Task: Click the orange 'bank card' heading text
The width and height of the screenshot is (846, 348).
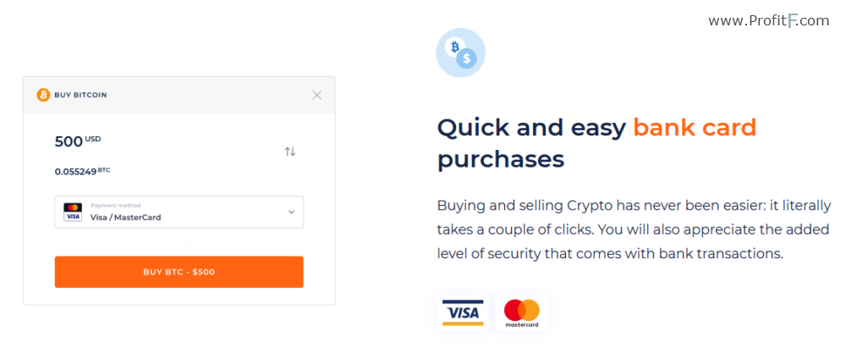Action: coord(695,128)
